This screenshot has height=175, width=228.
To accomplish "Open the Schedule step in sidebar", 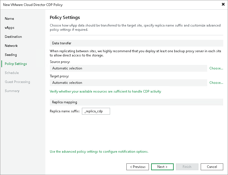I will pyautogui.click(x=12, y=73).
